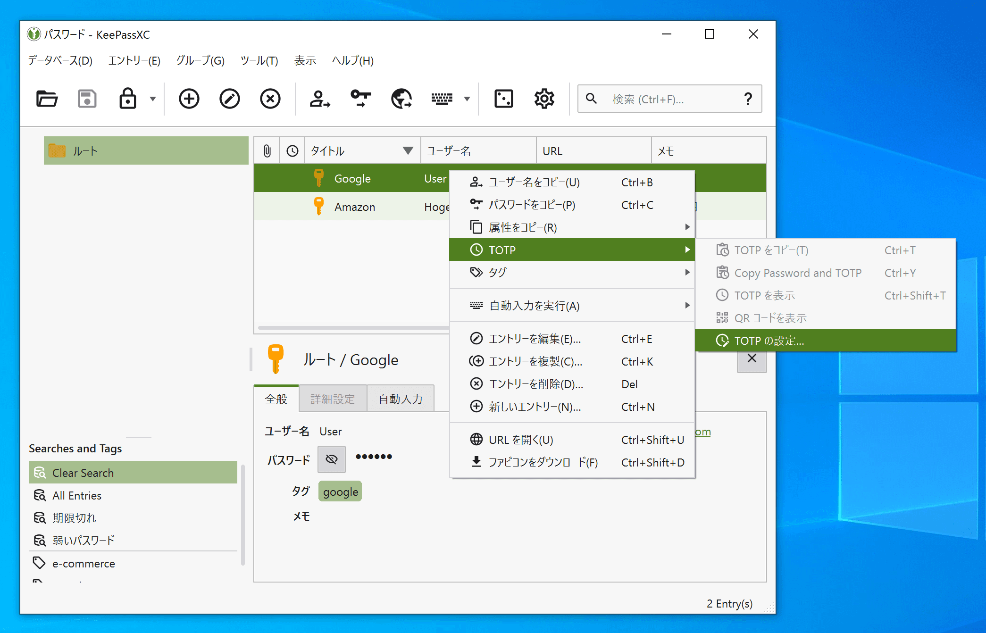Open the ツール menu
Image resolution: width=986 pixels, height=633 pixels.
[x=259, y=60]
